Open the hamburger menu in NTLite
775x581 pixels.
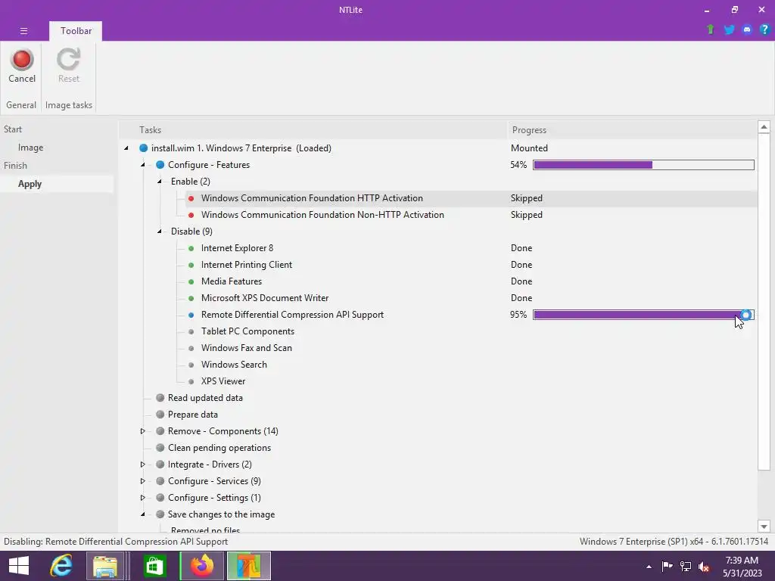tap(23, 30)
